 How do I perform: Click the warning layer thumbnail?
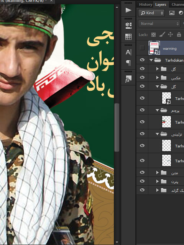click(154, 48)
